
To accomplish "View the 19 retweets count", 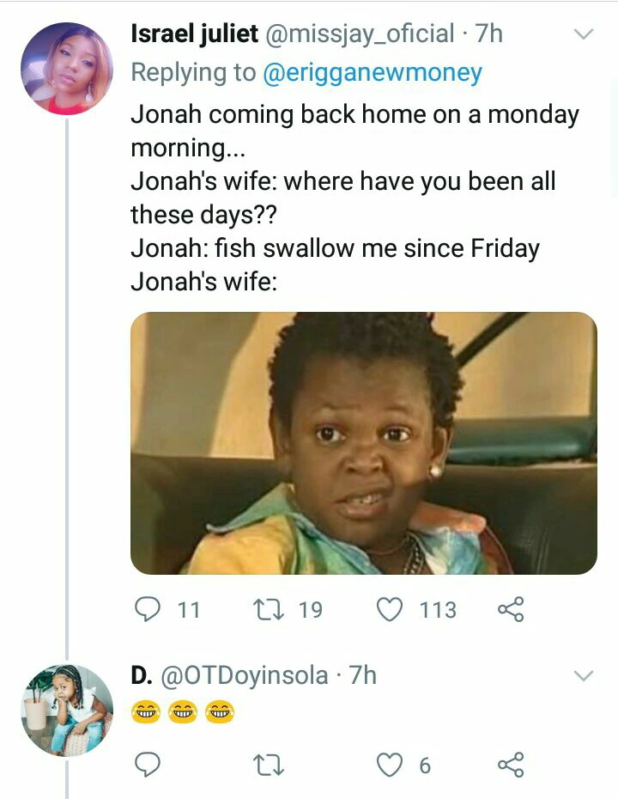I will coord(310,610).
